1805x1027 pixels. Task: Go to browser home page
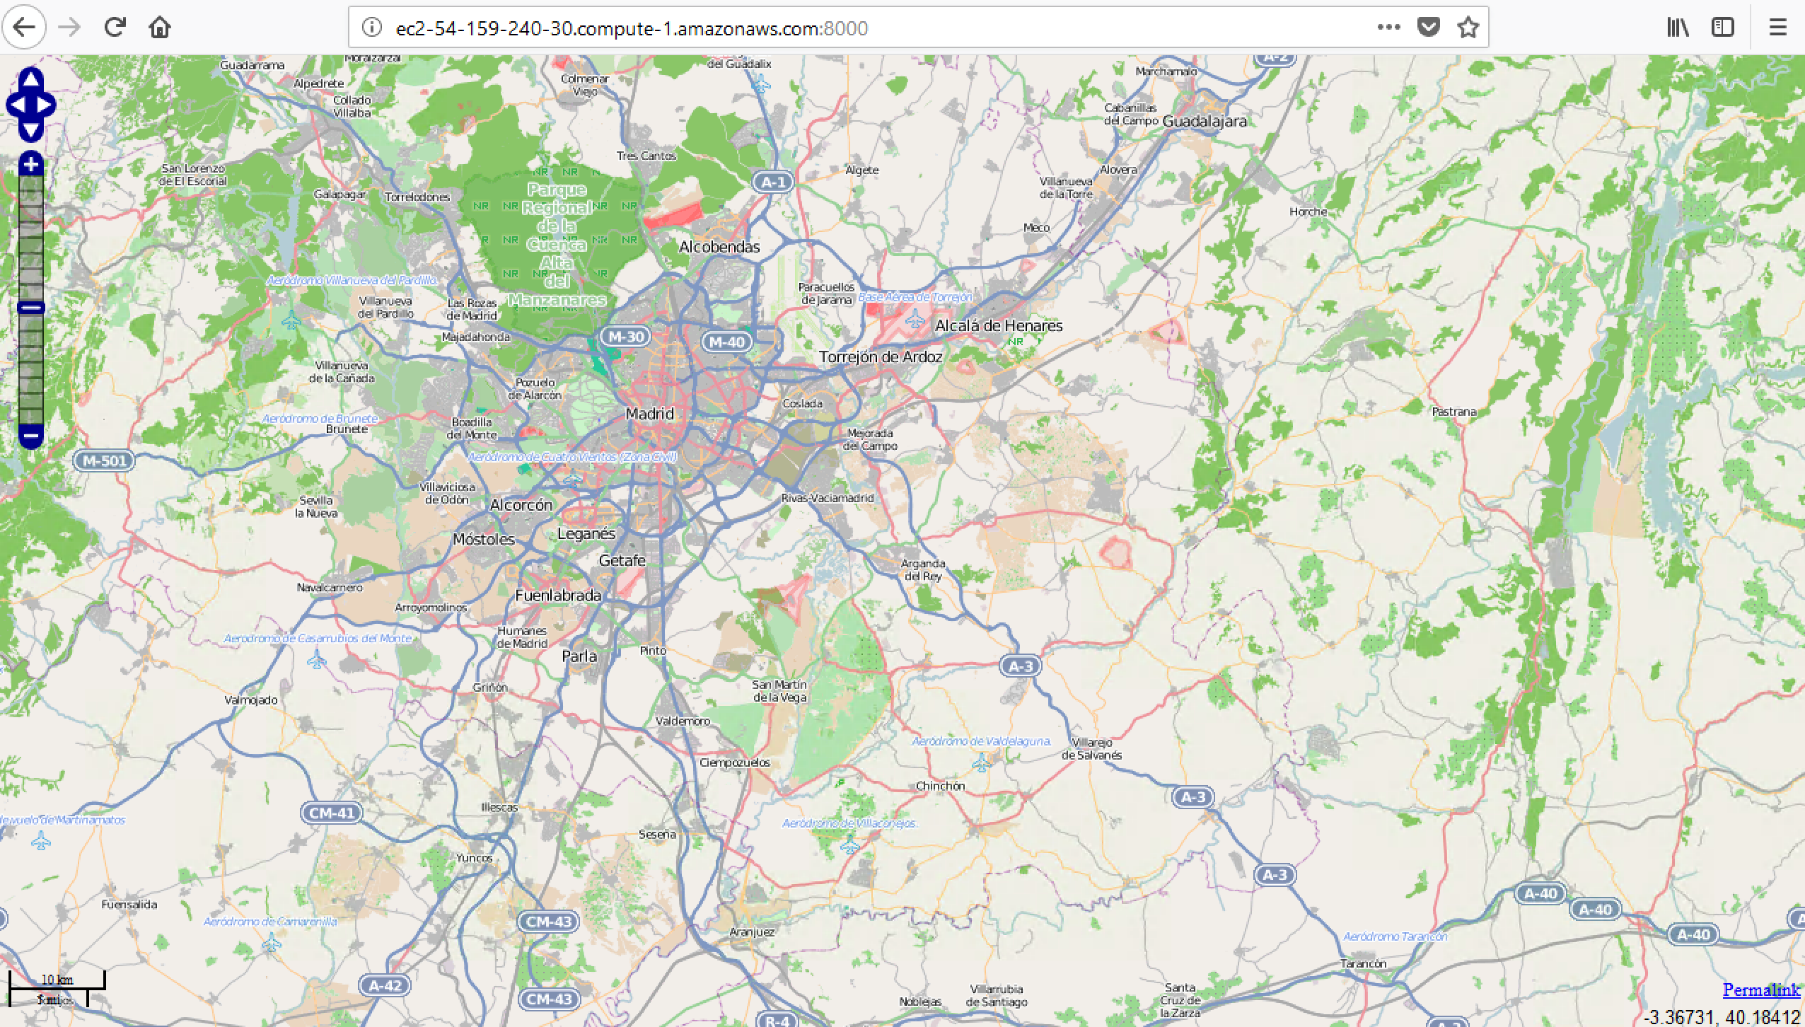[x=160, y=28]
